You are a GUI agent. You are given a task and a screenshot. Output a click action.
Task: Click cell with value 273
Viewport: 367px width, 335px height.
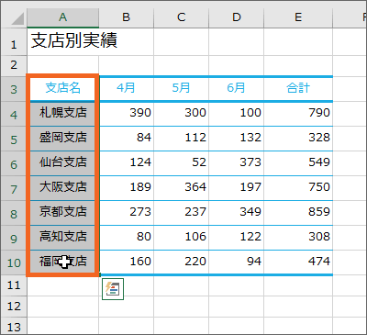pyautogui.click(x=127, y=213)
